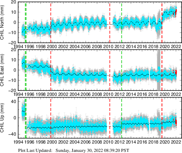Click the 'CHIL Up (mm)' axis label
182x153 pixels.
click(x=2, y=118)
